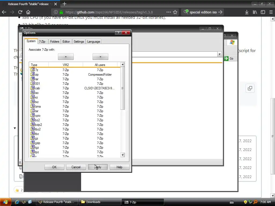Open a new Firefox tab
This screenshot has width=275, height=206.
(64, 4)
